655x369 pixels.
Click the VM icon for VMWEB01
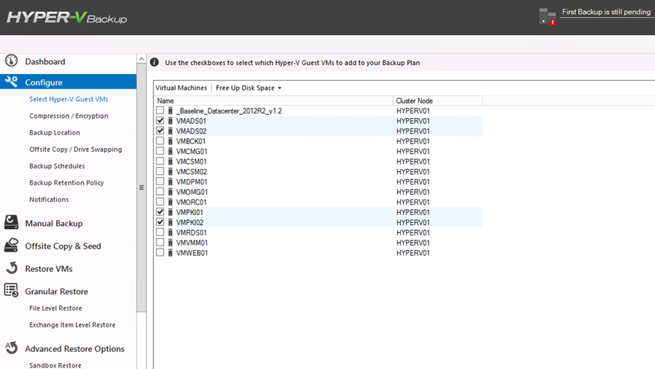[170, 252]
